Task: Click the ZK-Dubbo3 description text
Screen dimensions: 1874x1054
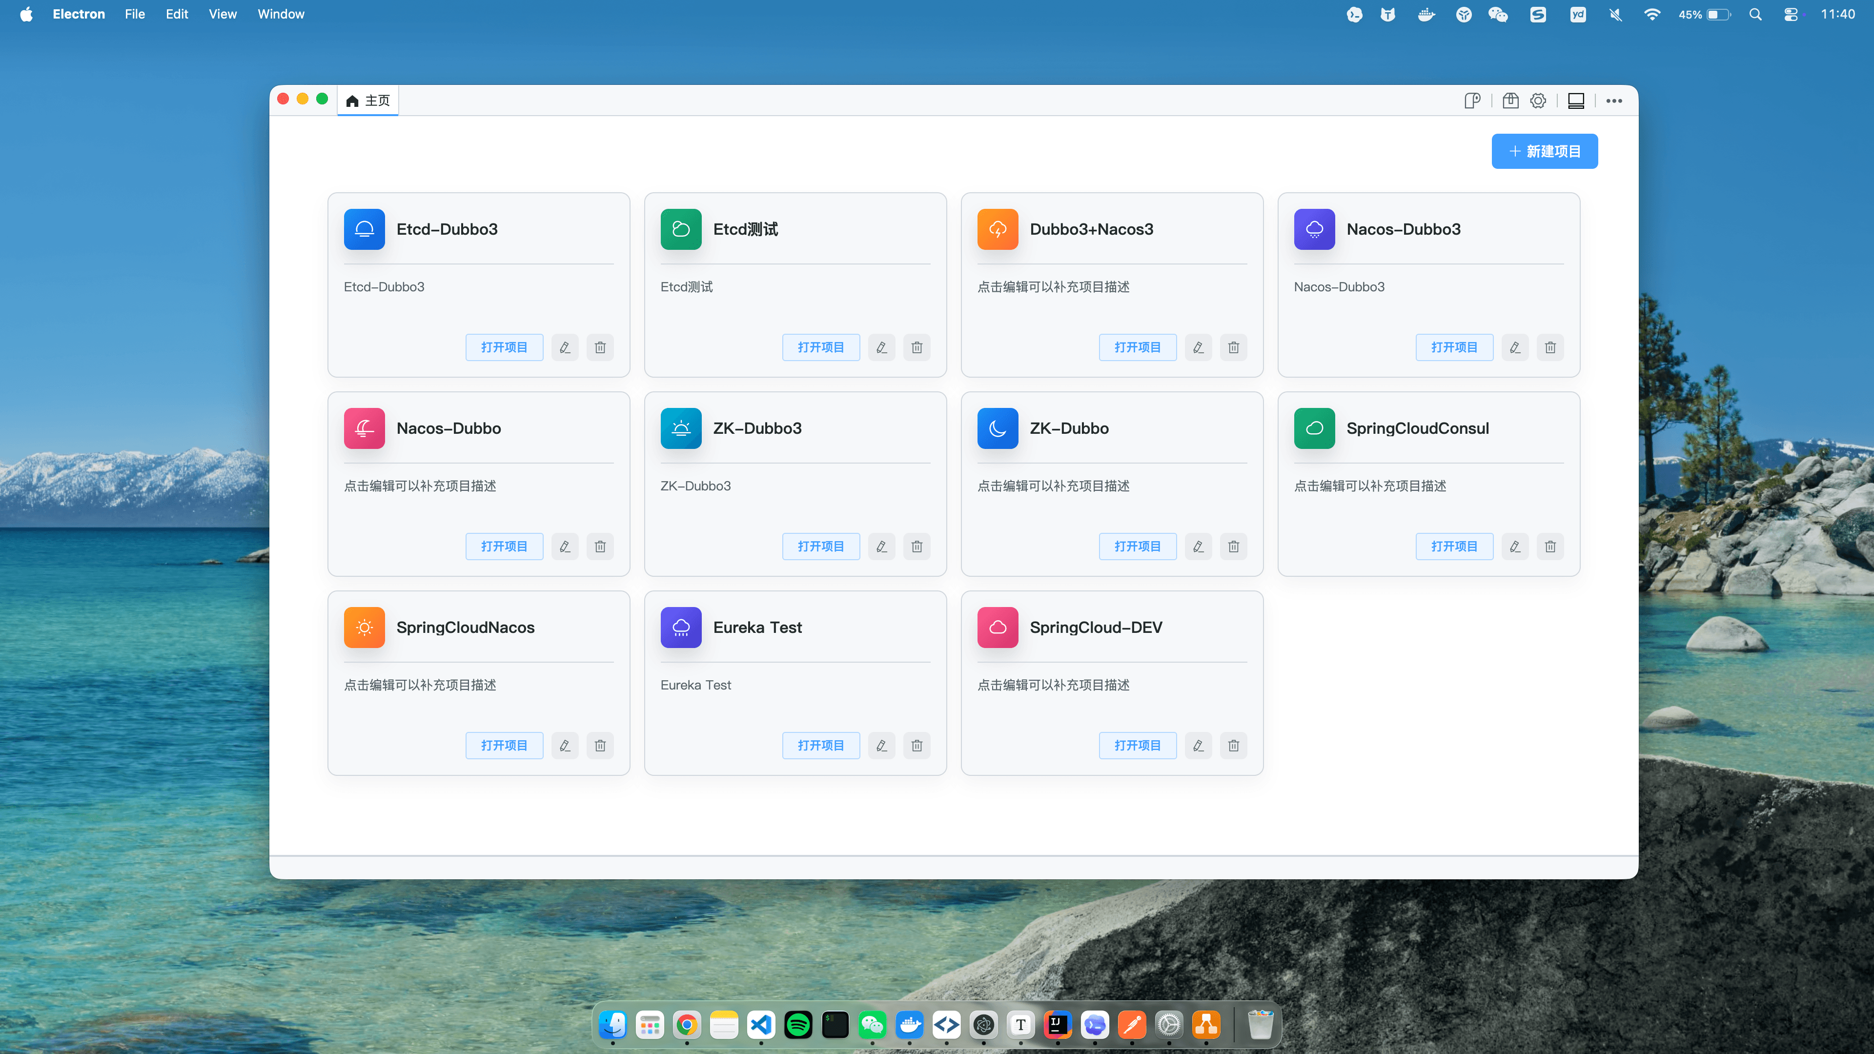Action: 695,486
